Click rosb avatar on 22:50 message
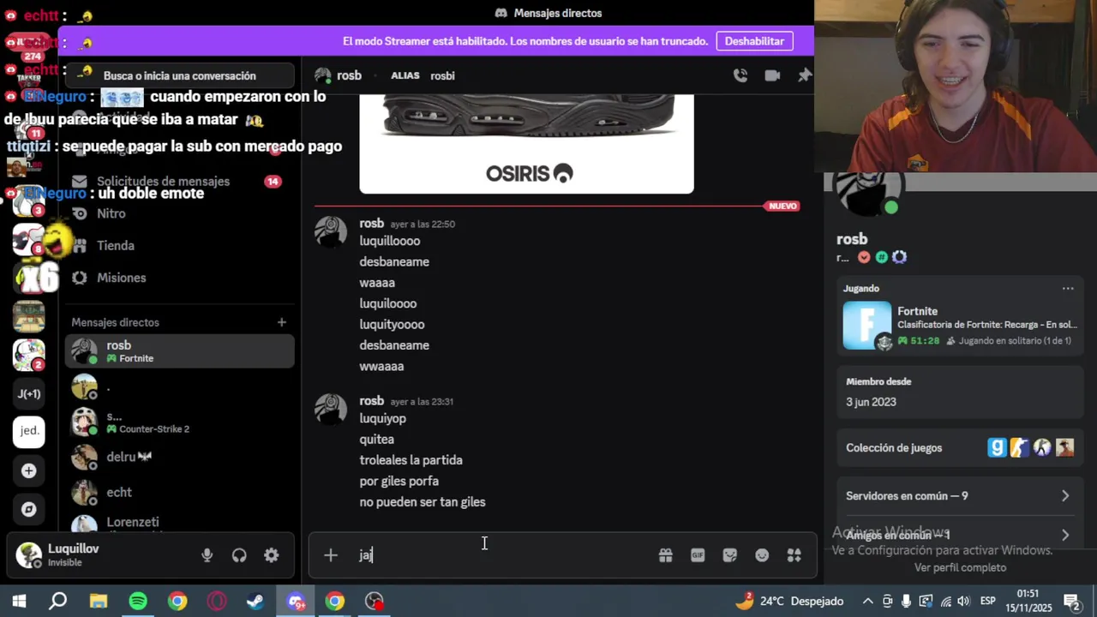 [x=331, y=231]
